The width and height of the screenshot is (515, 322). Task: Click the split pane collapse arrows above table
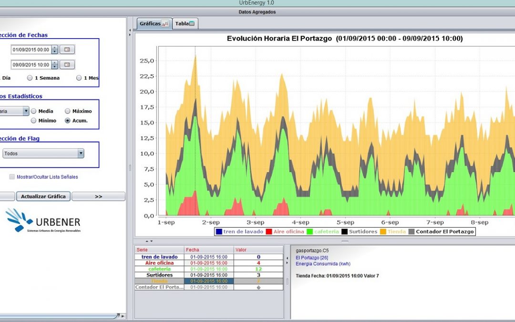coord(149,241)
